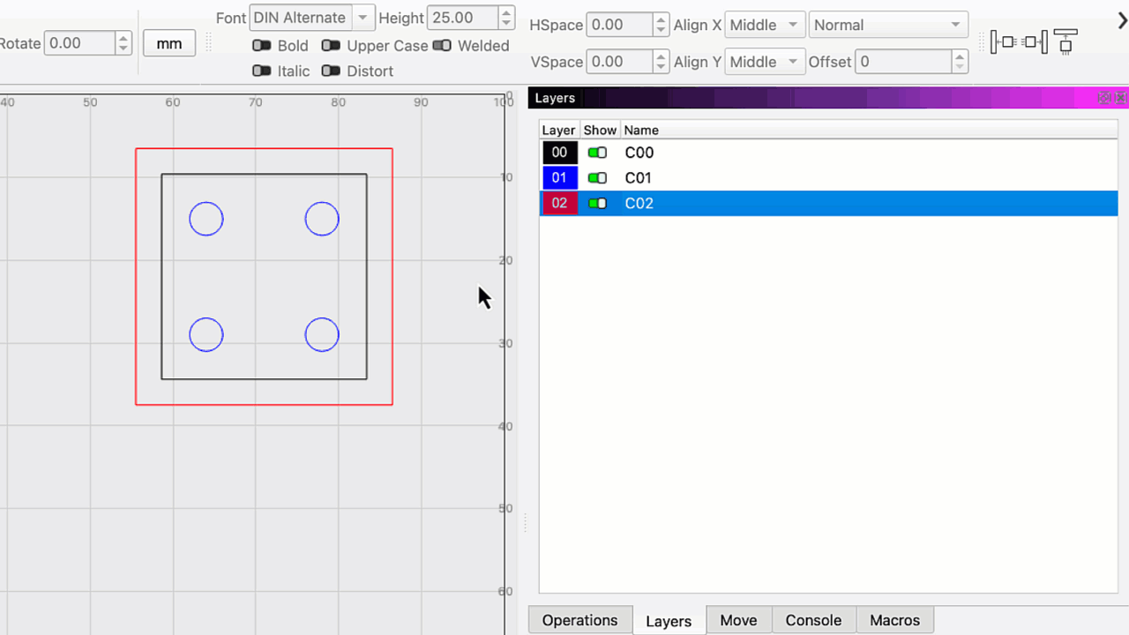Image resolution: width=1129 pixels, height=635 pixels.
Task: Open the Align X dropdown
Action: [x=765, y=25]
